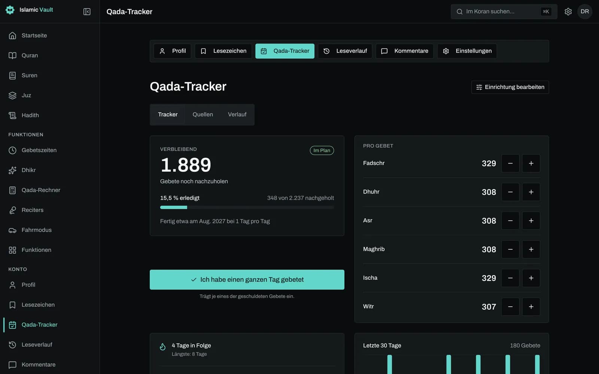
Task: Open Fahrmodus in the sidebar
Action: click(x=50, y=230)
